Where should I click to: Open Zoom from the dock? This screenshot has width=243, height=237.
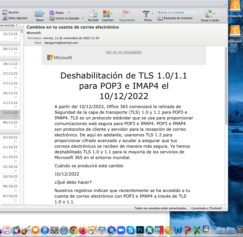121,230
